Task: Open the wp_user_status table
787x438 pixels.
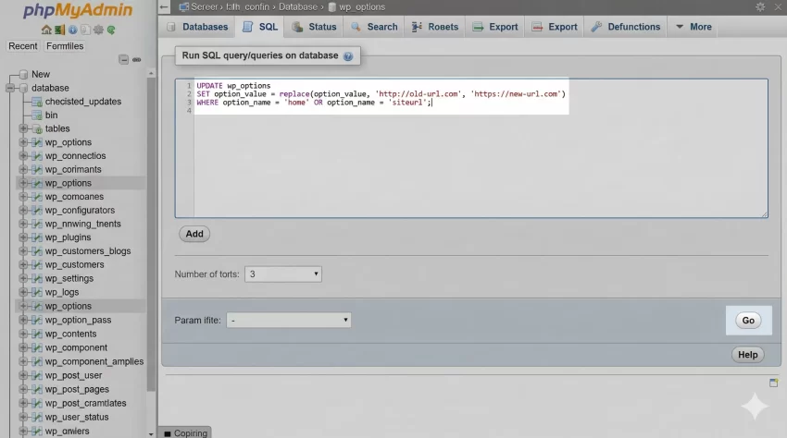Action: click(x=77, y=417)
